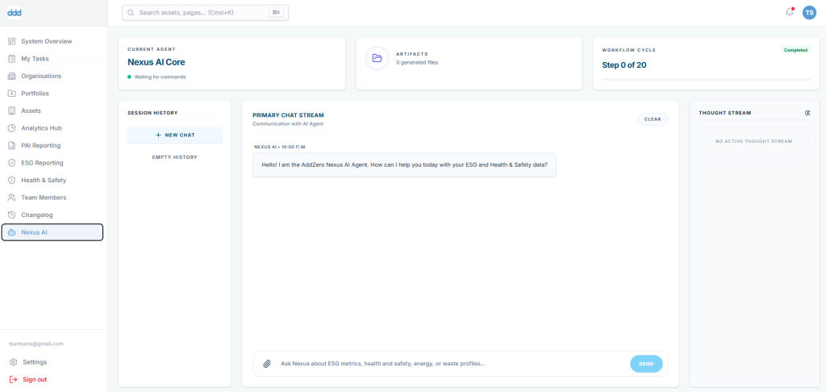
Task: Click the plus icon in New Chat
Action: (158, 136)
